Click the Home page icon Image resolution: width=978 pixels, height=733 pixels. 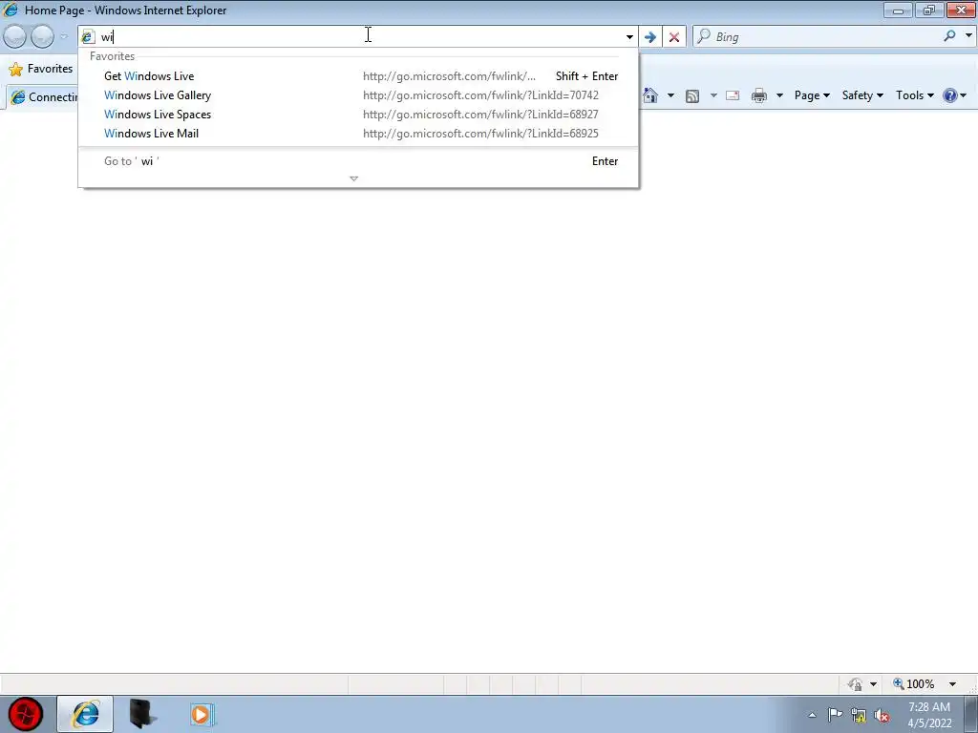click(x=650, y=95)
